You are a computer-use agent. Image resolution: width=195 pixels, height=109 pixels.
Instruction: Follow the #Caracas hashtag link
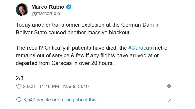pos(140,48)
